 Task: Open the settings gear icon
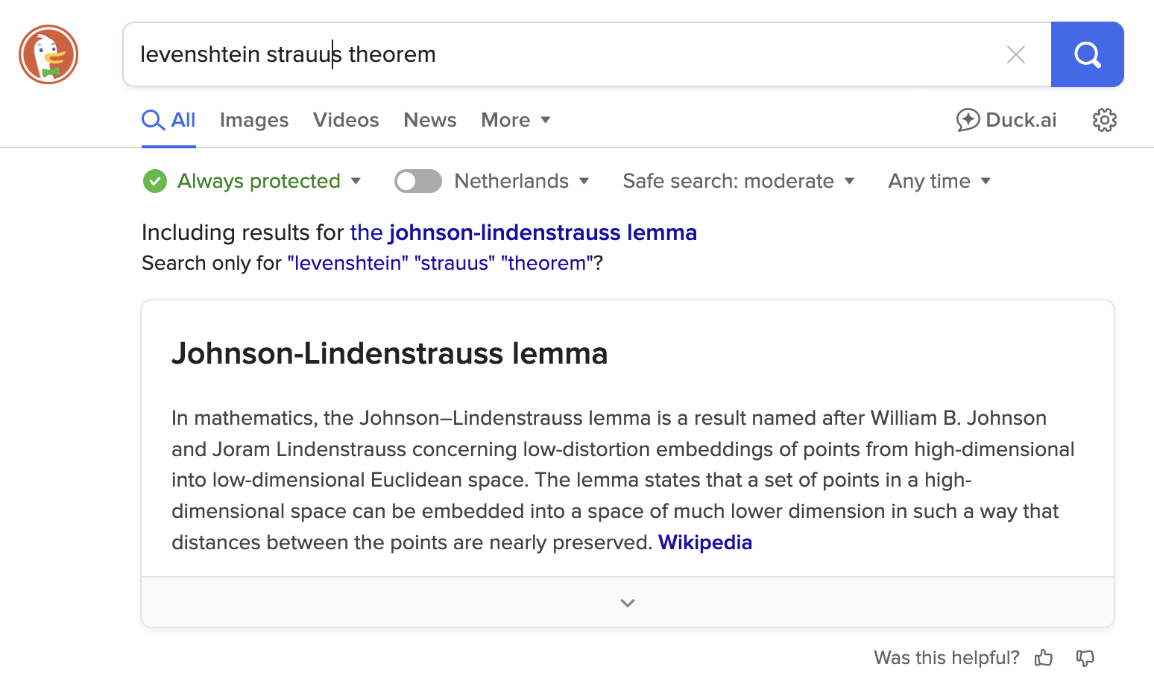(1104, 120)
